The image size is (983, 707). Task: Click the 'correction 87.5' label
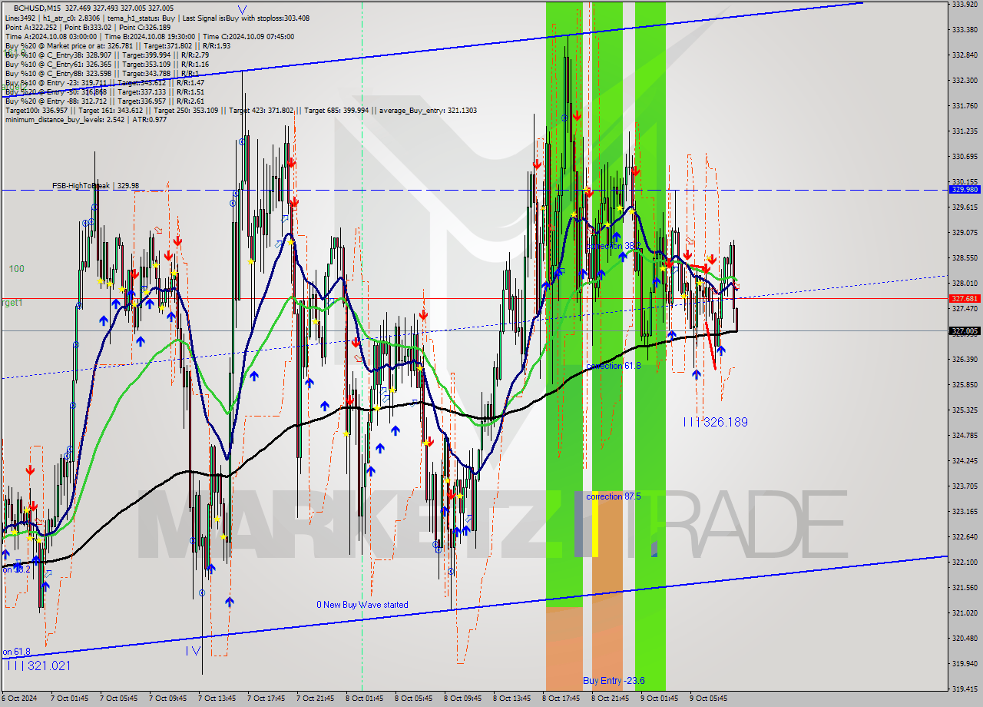tap(614, 496)
